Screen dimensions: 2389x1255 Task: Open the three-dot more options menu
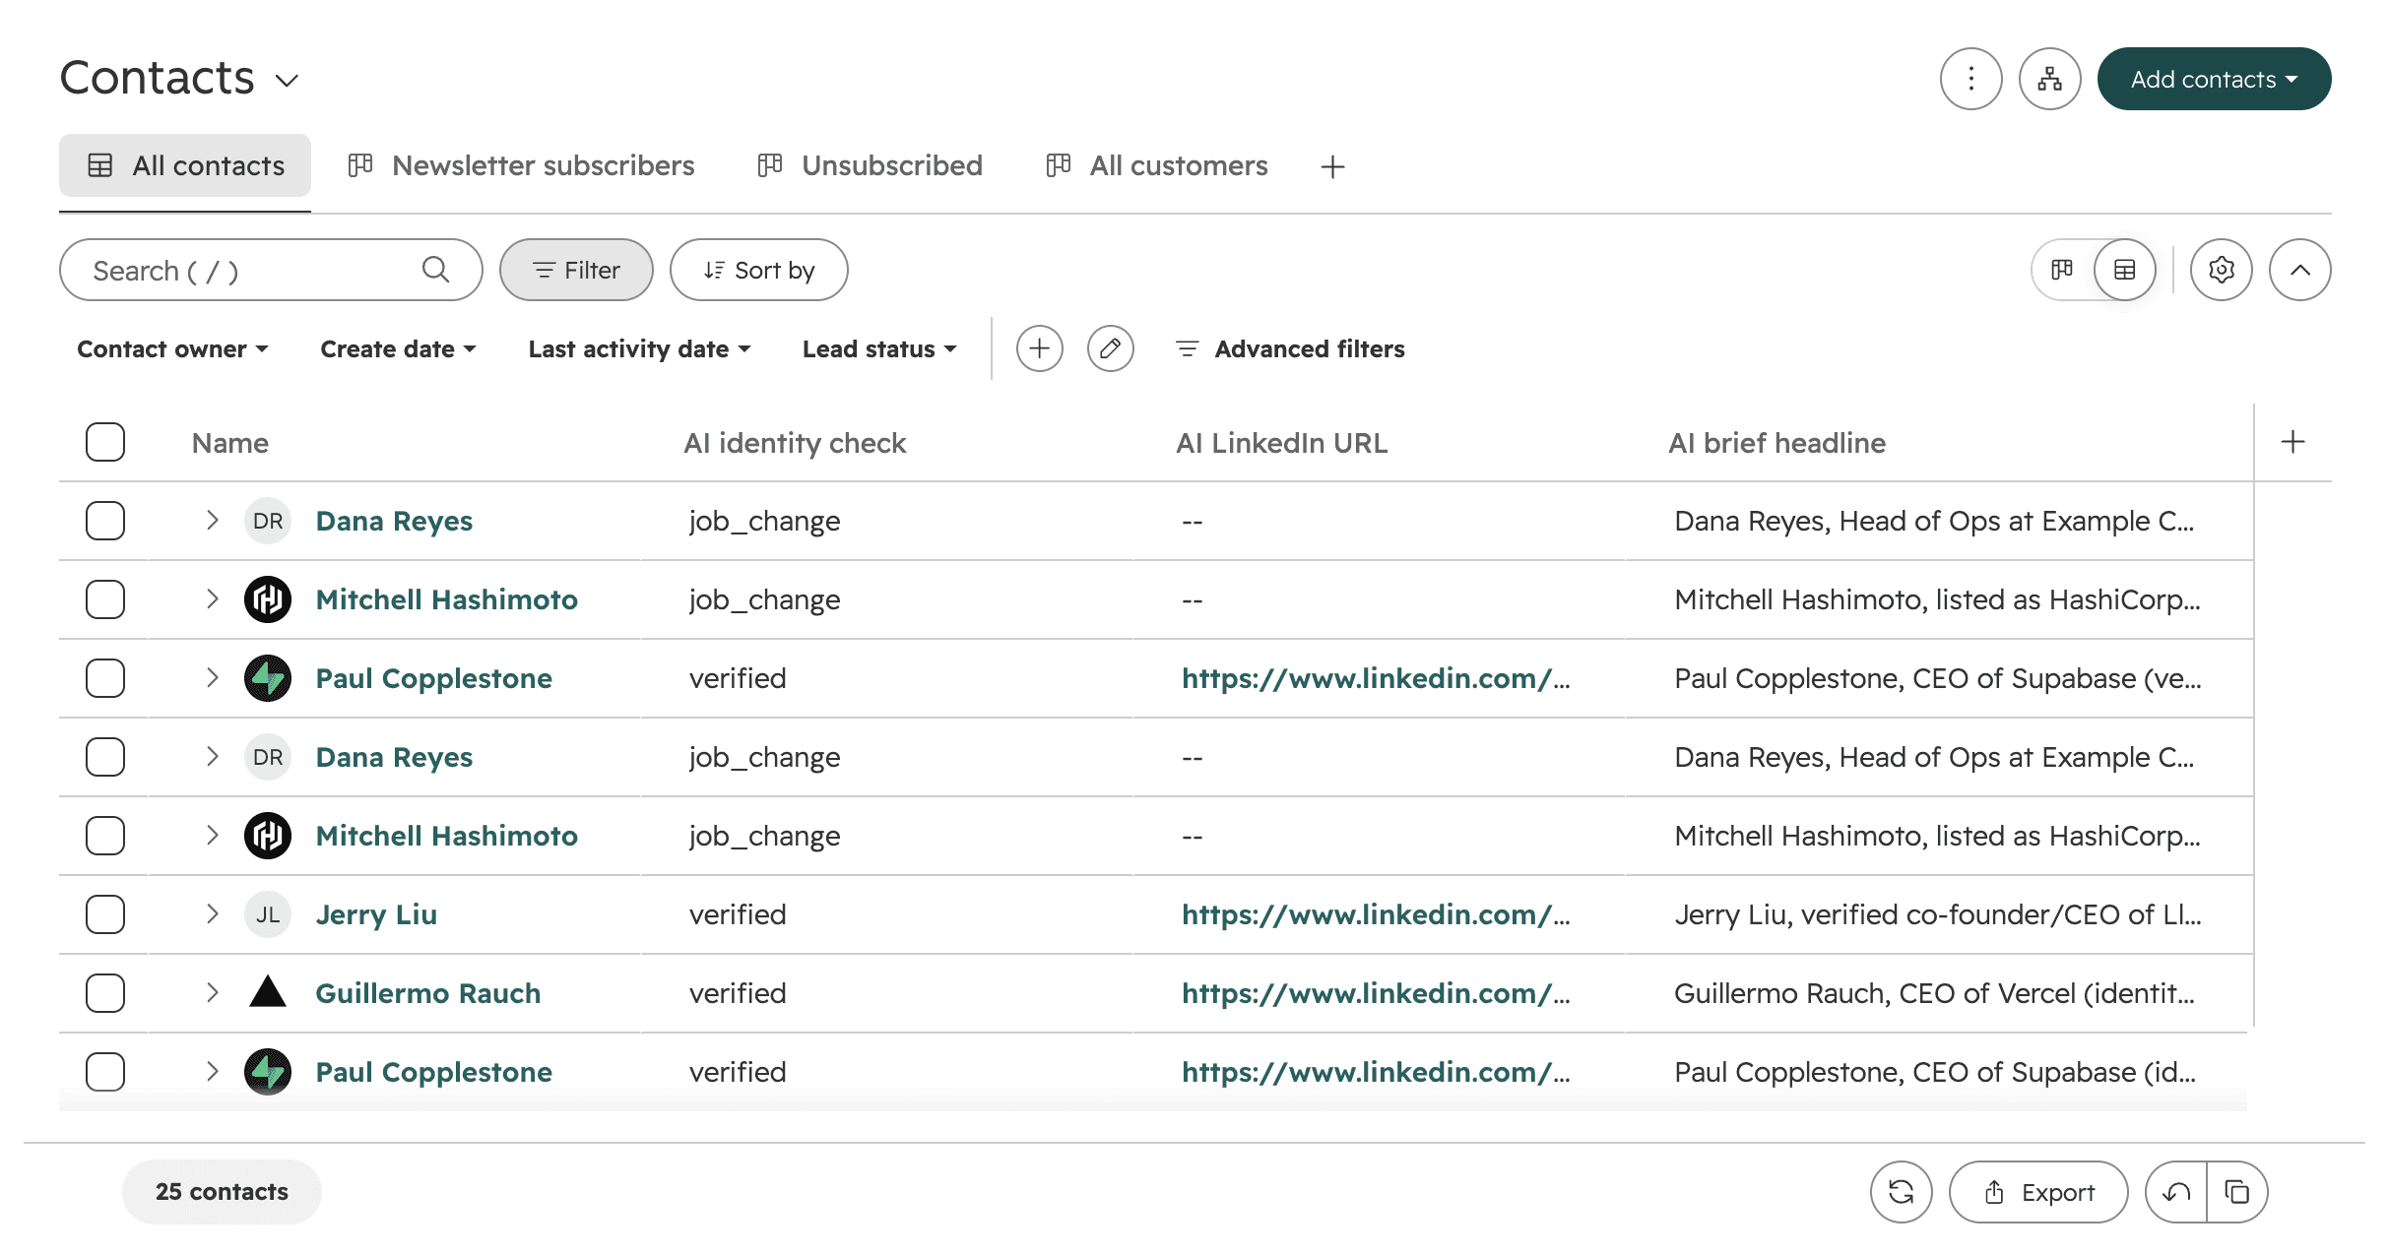[x=1970, y=79]
